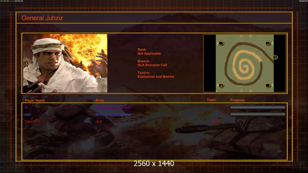Select start position marker 1 on map

coord(268,43)
